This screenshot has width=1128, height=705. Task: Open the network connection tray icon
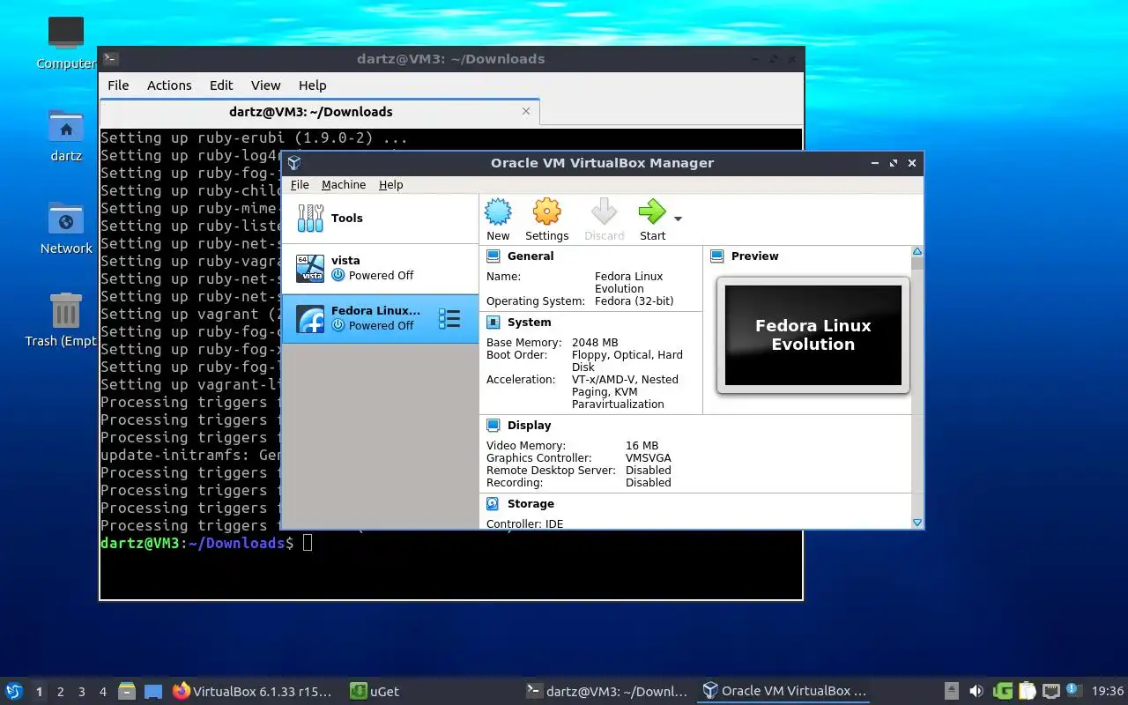click(1050, 691)
